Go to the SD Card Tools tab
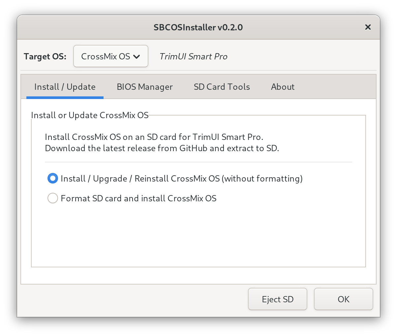The width and height of the screenshot is (397, 336). tap(222, 87)
